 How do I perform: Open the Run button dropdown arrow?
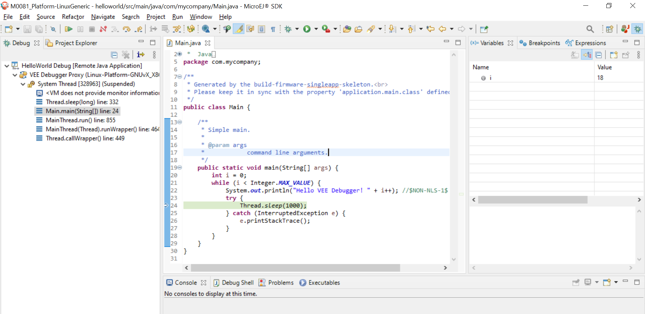[x=316, y=29]
